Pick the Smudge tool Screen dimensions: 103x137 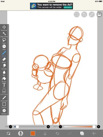coord(4,67)
